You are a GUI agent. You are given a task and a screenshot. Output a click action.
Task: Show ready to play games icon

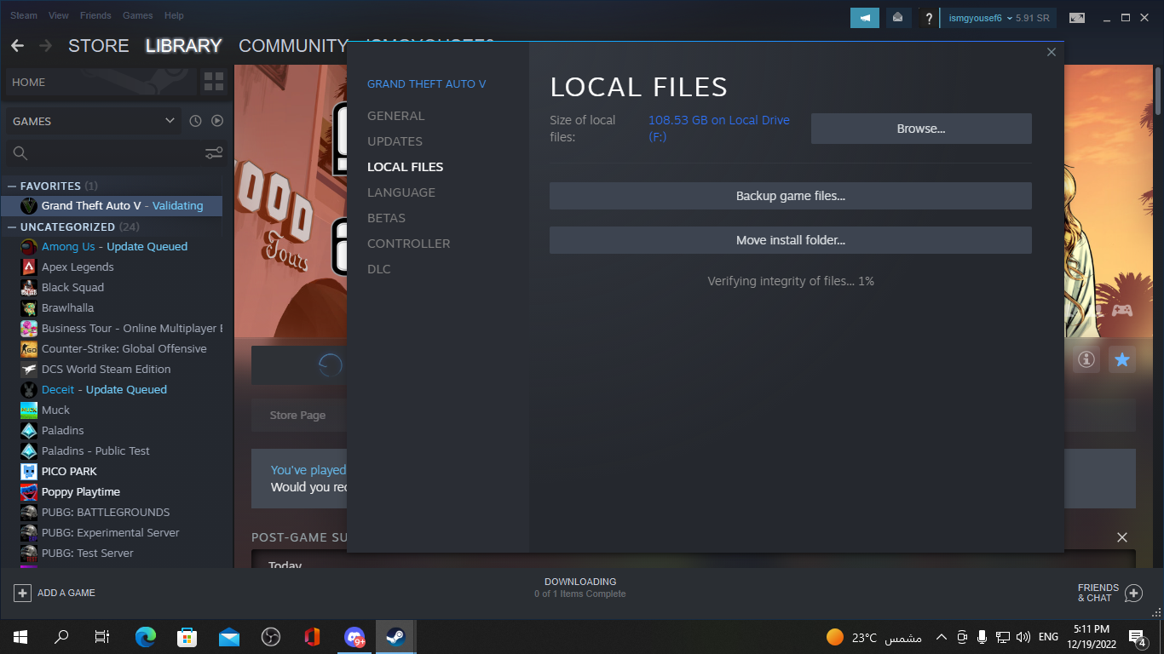point(217,121)
